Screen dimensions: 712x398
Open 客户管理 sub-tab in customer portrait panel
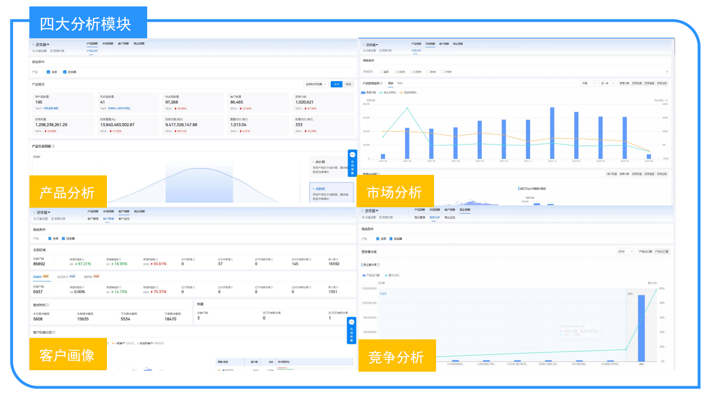pyautogui.click(x=92, y=219)
